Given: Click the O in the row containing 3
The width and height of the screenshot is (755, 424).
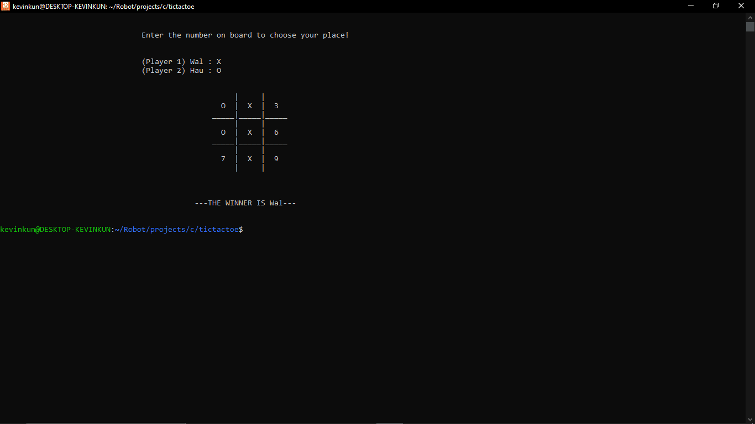Looking at the screenshot, I should tap(223, 106).
